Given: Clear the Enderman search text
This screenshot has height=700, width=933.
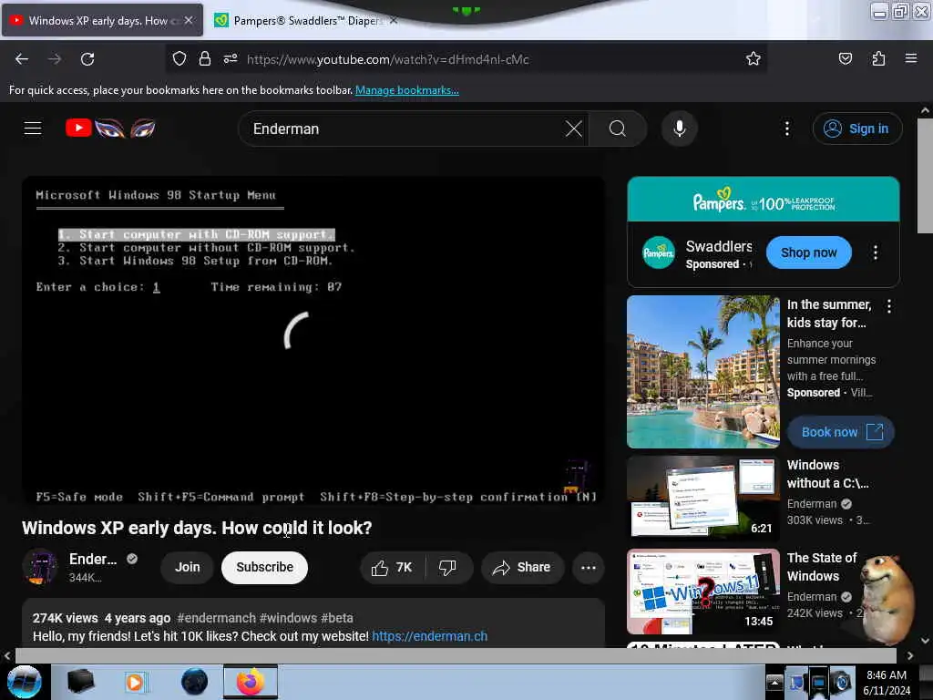Looking at the screenshot, I should tap(574, 129).
